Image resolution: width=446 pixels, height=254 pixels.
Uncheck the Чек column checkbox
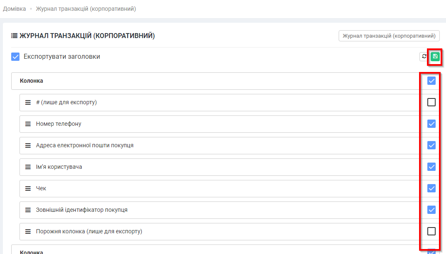(x=431, y=188)
